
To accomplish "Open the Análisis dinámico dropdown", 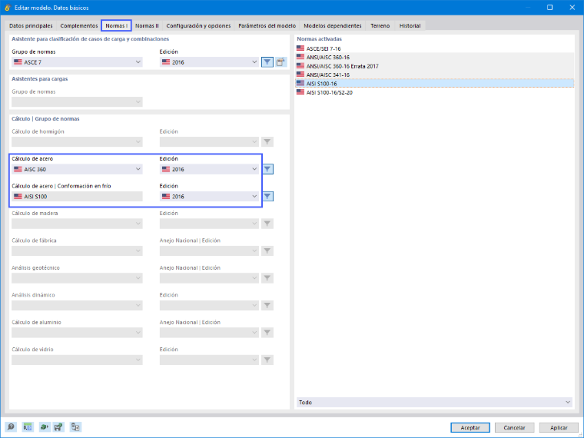I will [77, 305].
